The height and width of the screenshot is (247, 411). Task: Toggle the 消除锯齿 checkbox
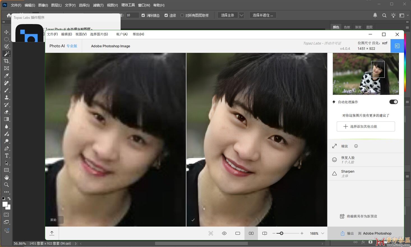coord(143,15)
